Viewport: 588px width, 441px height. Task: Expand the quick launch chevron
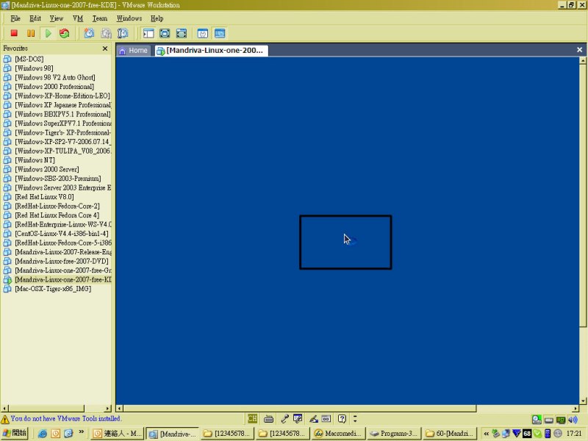point(81,432)
